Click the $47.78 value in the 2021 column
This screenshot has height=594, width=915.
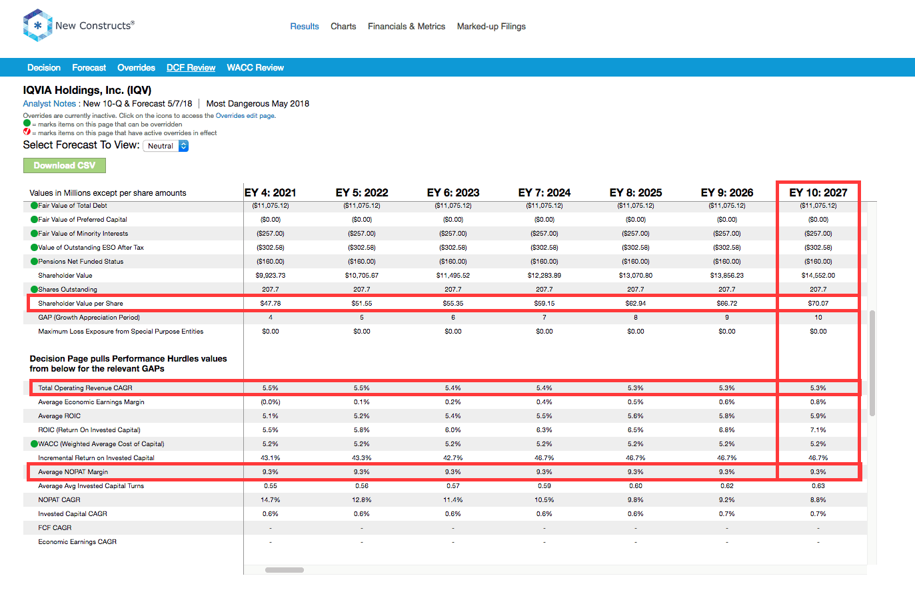coord(271,303)
